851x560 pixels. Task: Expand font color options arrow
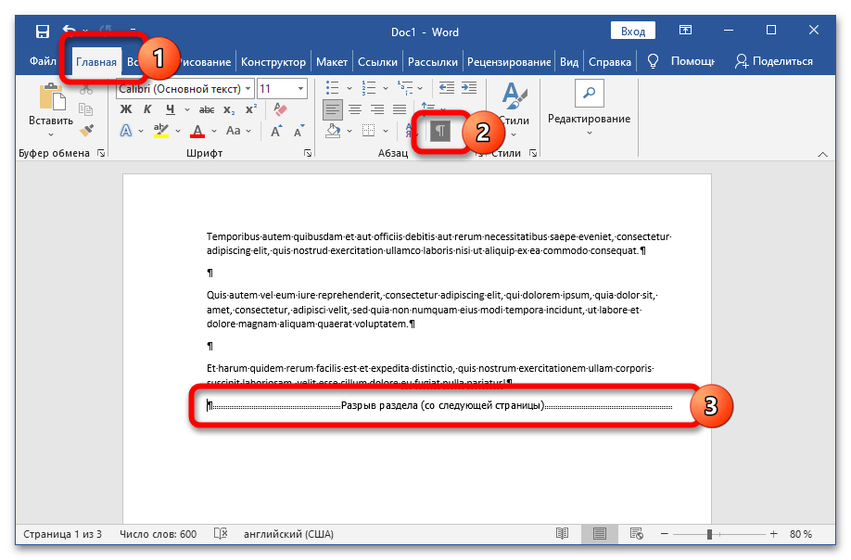click(x=214, y=132)
